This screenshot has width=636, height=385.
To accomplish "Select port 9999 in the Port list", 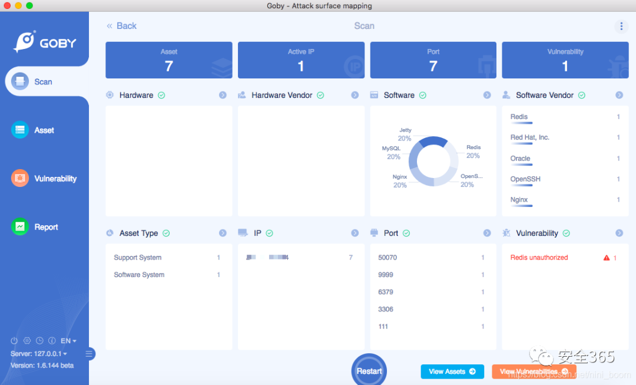I will [x=432, y=275].
